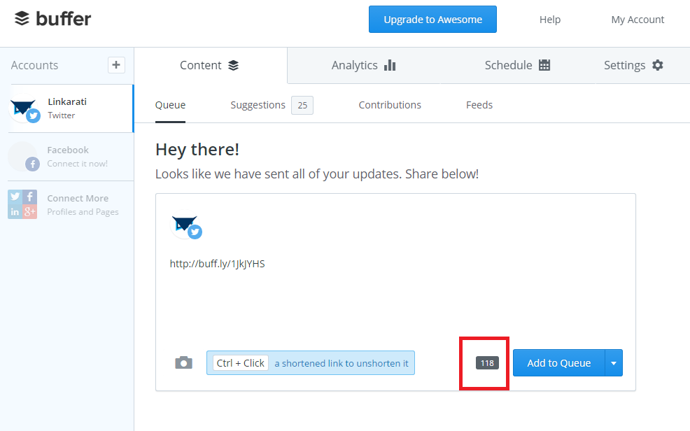Open My Account menu
The image size is (690, 431).
click(x=638, y=20)
